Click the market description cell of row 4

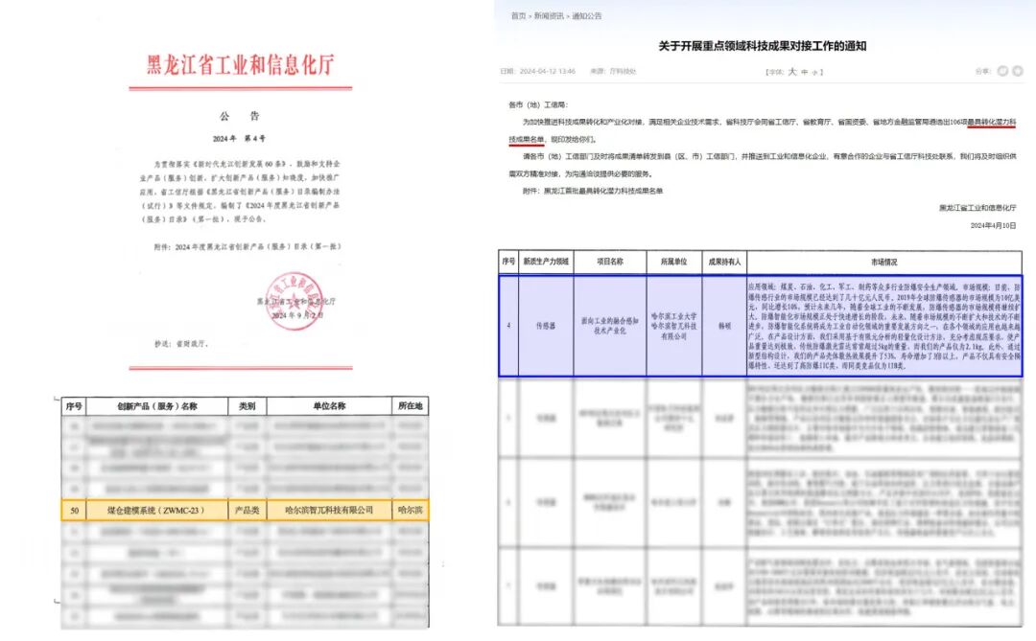(884, 326)
